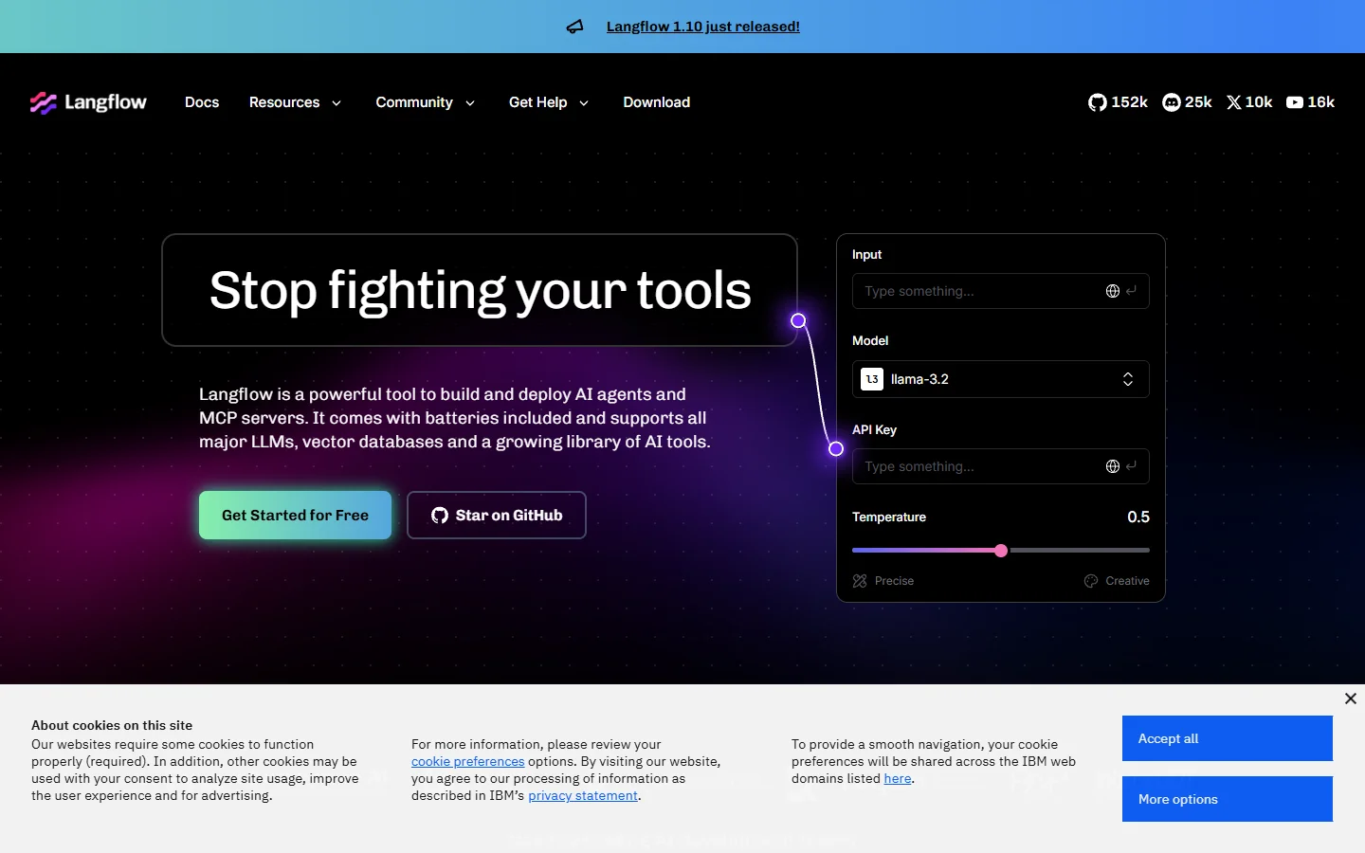This screenshot has height=853, width=1365.
Task: Click the Model dropdown up-down arrows
Action: click(x=1128, y=379)
